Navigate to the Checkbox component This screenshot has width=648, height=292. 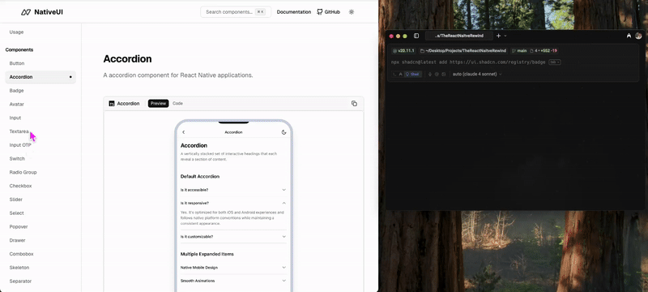pos(21,186)
